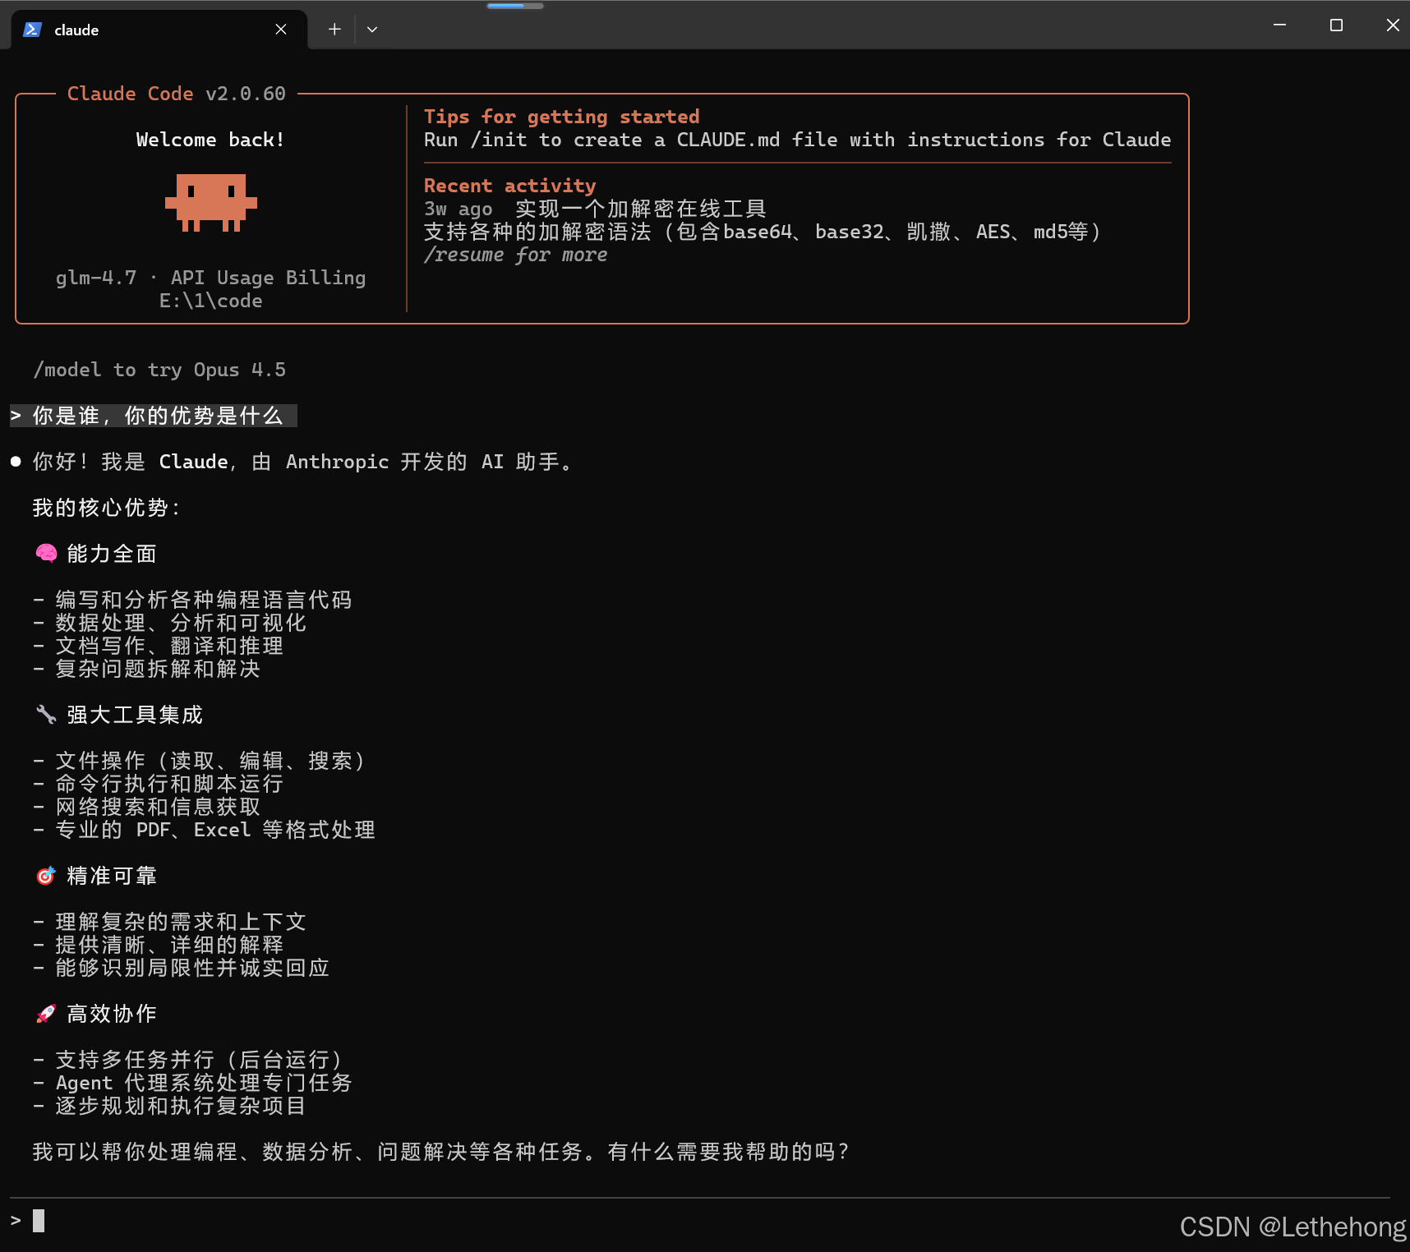Screen dimensions: 1410x1252
Task: Click the 'Welcome back!' text
Action: (210, 140)
